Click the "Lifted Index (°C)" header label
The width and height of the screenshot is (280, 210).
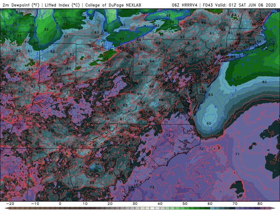(62, 5)
